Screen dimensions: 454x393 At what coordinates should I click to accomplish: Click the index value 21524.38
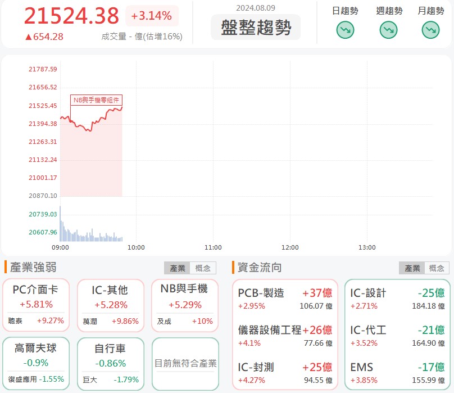(x=71, y=16)
